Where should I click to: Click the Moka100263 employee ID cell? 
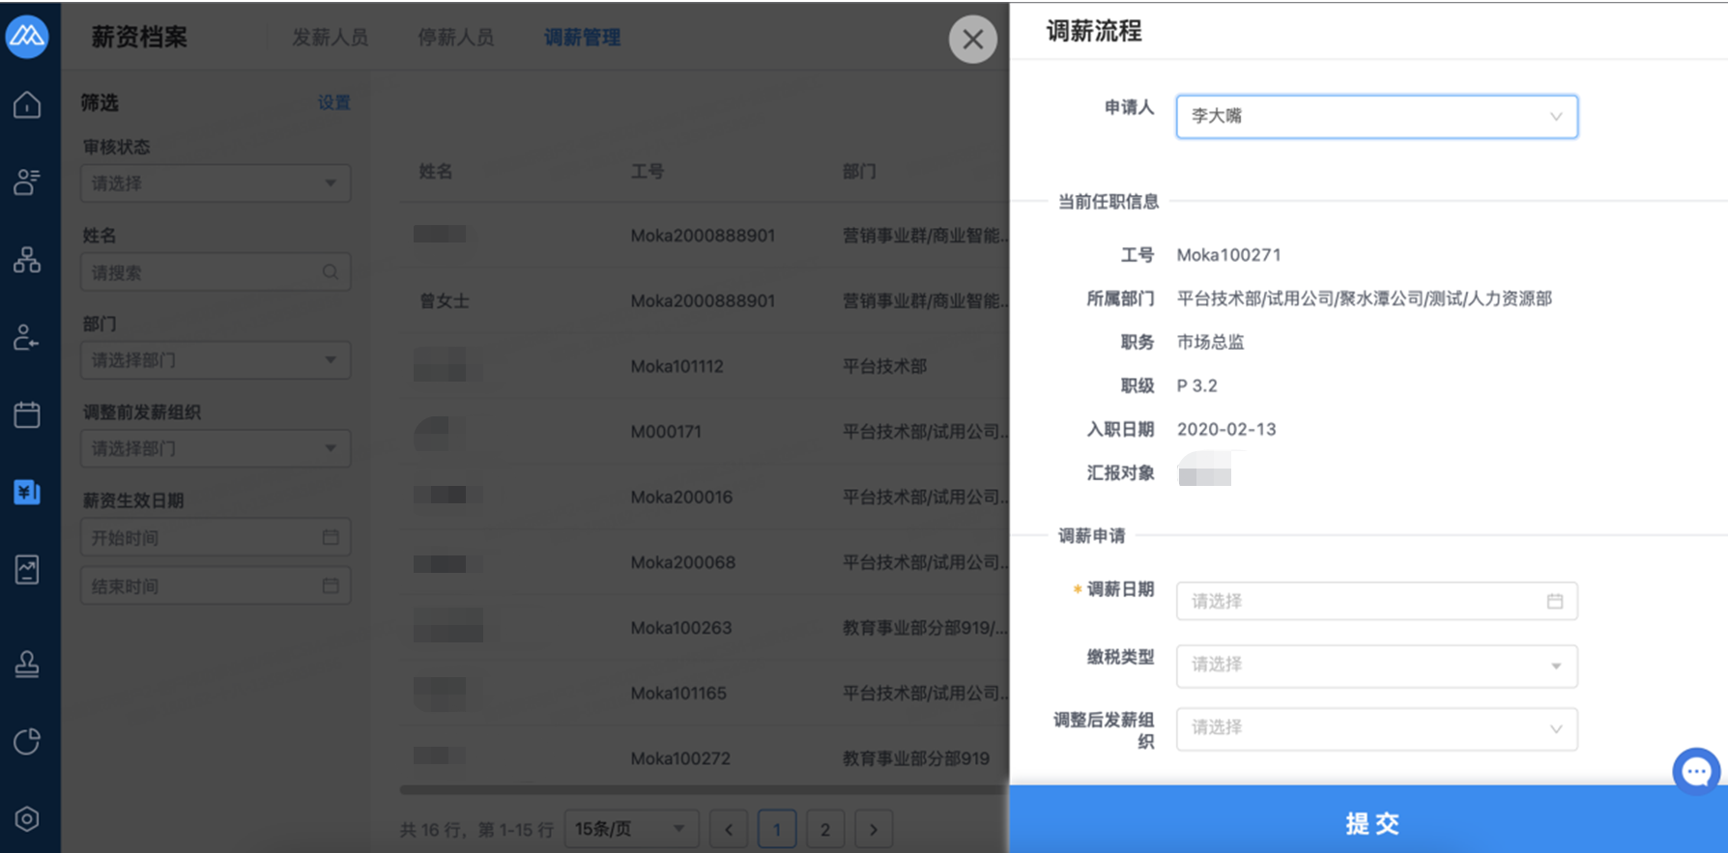click(681, 628)
